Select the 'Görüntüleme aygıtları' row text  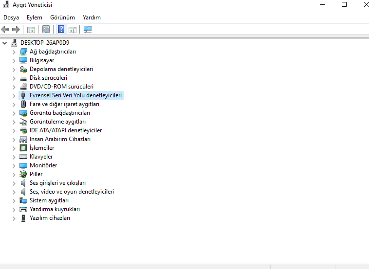tap(57, 122)
